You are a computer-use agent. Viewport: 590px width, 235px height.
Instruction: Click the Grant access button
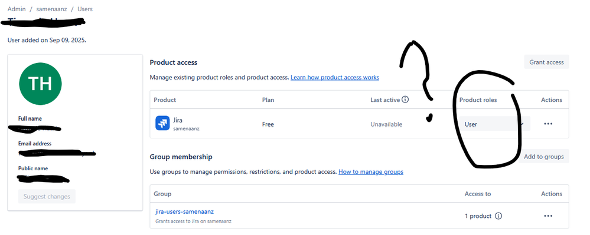[546, 62]
